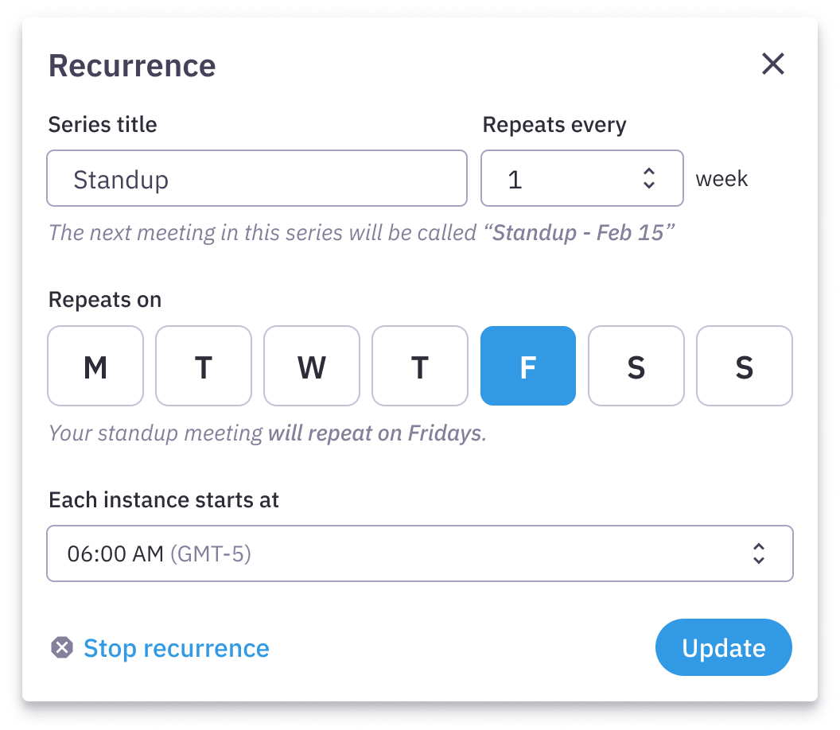Open the 06:00 AM start time dropdown
Screen dimensions: 840x730
click(420, 553)
